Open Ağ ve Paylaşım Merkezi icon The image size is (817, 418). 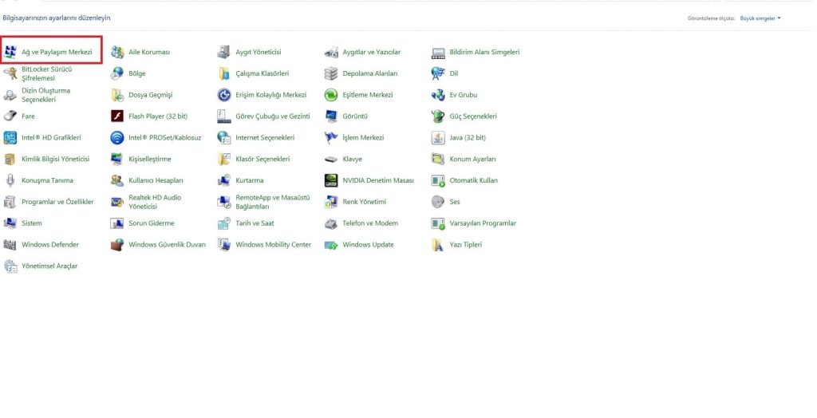pyautogui.click(x=10, y=52)
